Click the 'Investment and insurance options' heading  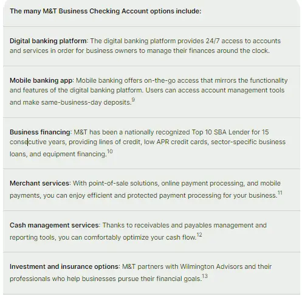pyautogui.click(x=64, y=266)
